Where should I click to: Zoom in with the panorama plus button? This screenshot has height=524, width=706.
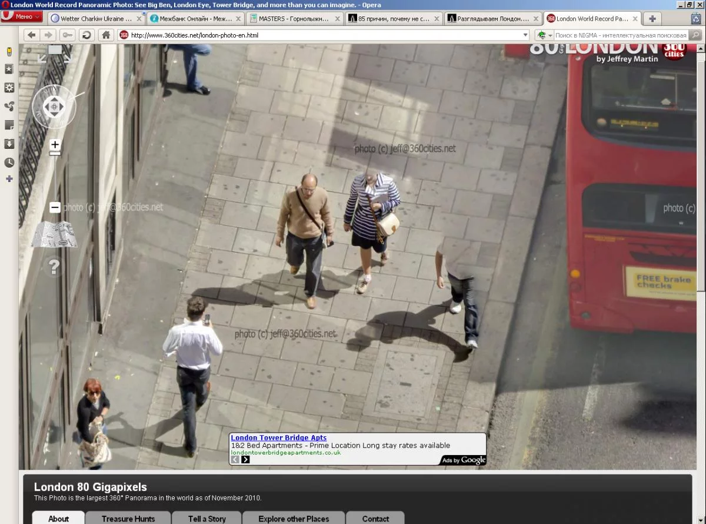click(x=55, y=144)
